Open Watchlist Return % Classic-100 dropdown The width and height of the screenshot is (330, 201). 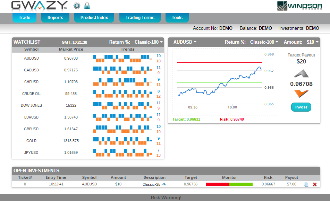coord(149,42)
